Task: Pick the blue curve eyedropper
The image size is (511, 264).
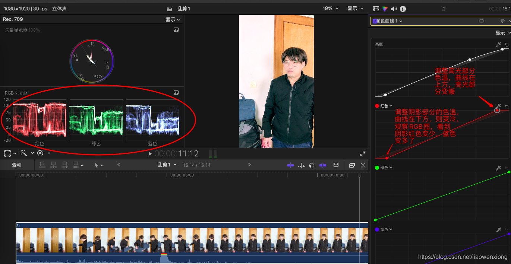Action: coord(498,230)
